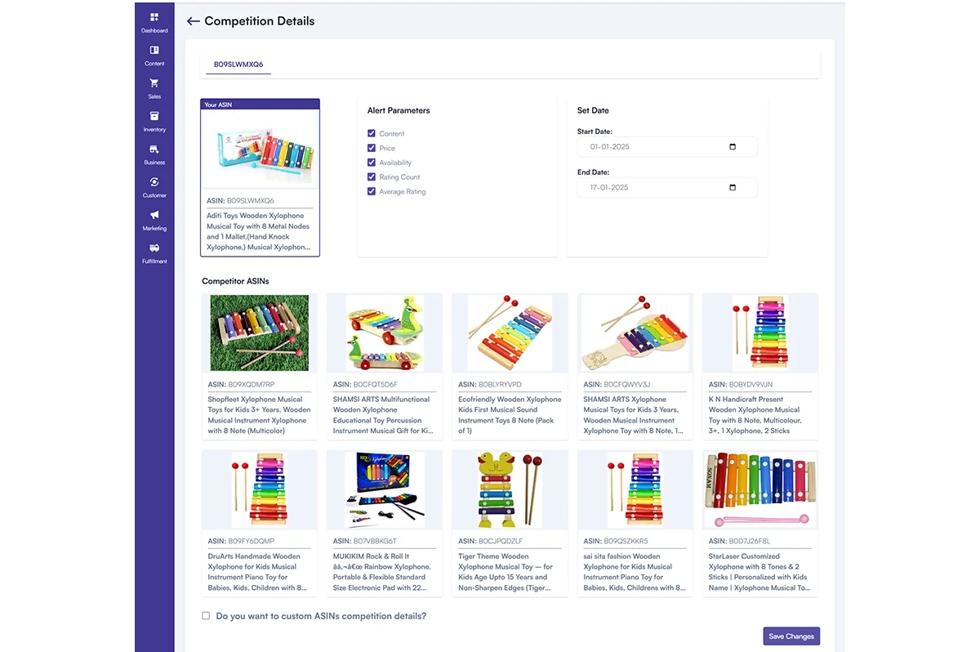Select the B09SLWMXQ6 tab
Image resolution: width=980 pixels, height=652 pixels.
click(238, 64)
